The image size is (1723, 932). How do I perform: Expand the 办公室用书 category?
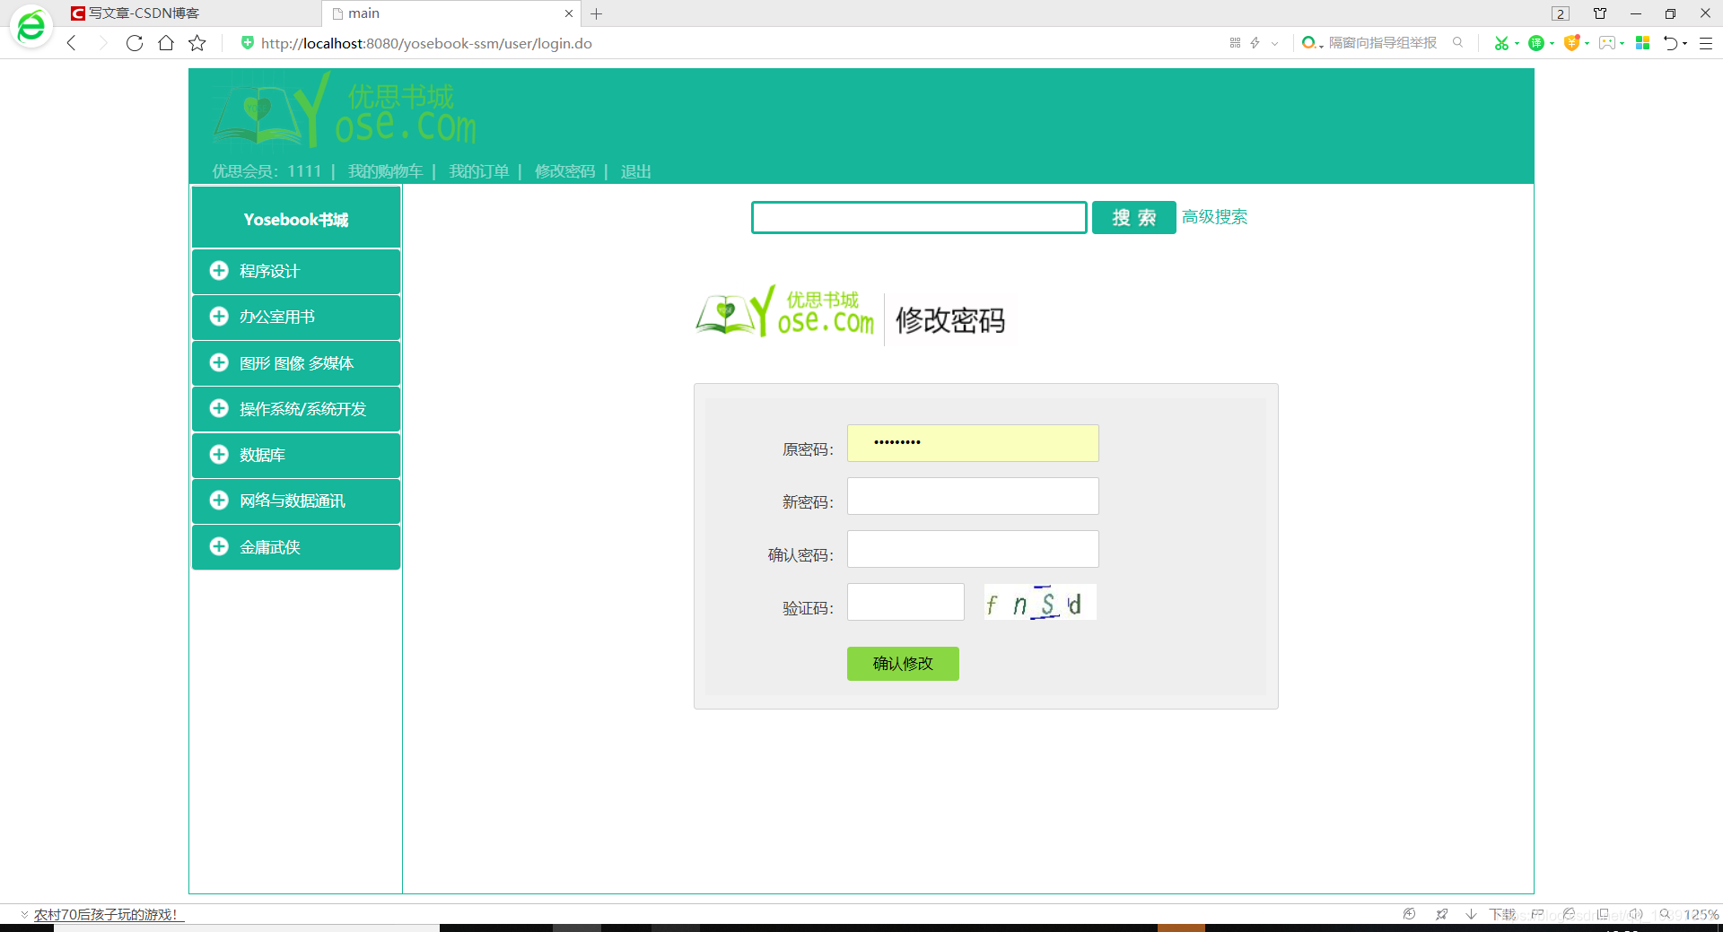pos(296,317)
